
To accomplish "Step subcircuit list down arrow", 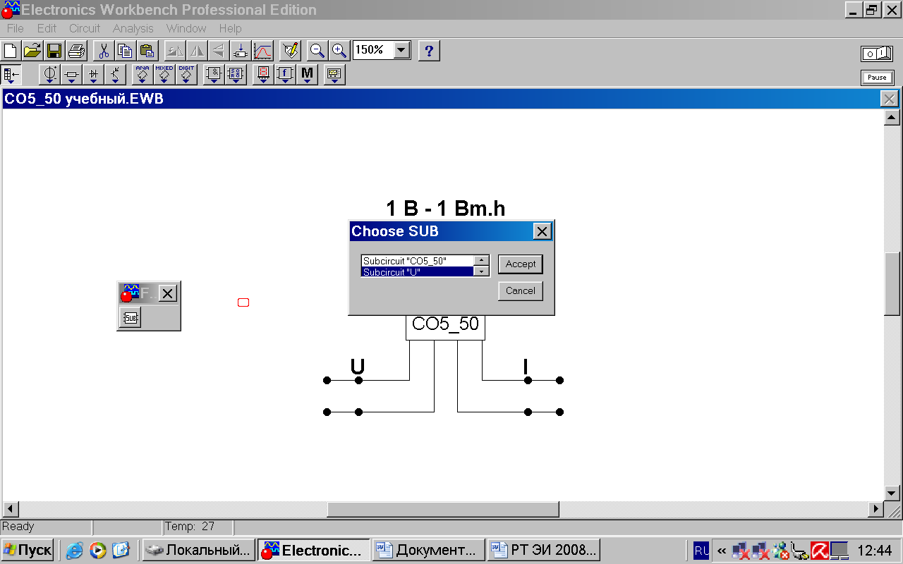I will pyautogui.click(x=482, y=271).
